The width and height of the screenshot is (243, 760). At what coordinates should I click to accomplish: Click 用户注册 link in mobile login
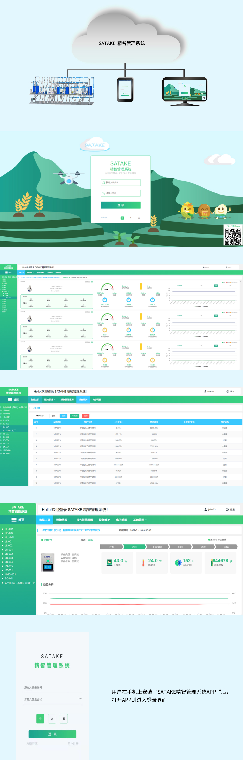[x=73, y=744]
